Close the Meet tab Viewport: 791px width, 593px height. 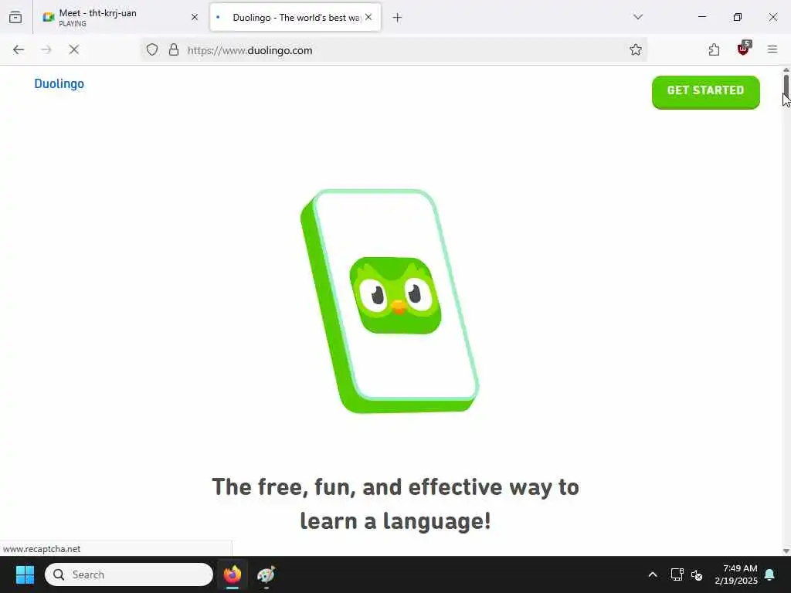pyautogui.click(x=195, y=17)
